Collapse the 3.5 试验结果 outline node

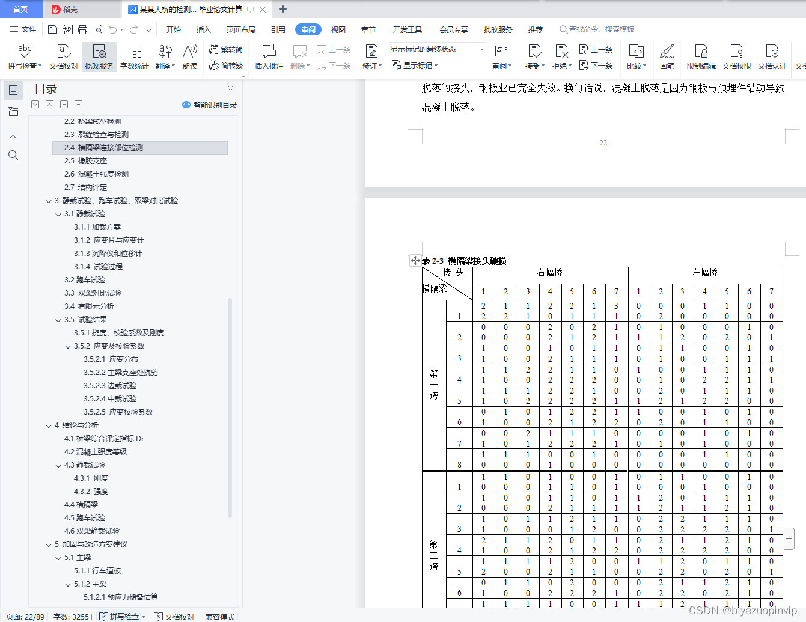pyautogui.click(x=58, y=320)
